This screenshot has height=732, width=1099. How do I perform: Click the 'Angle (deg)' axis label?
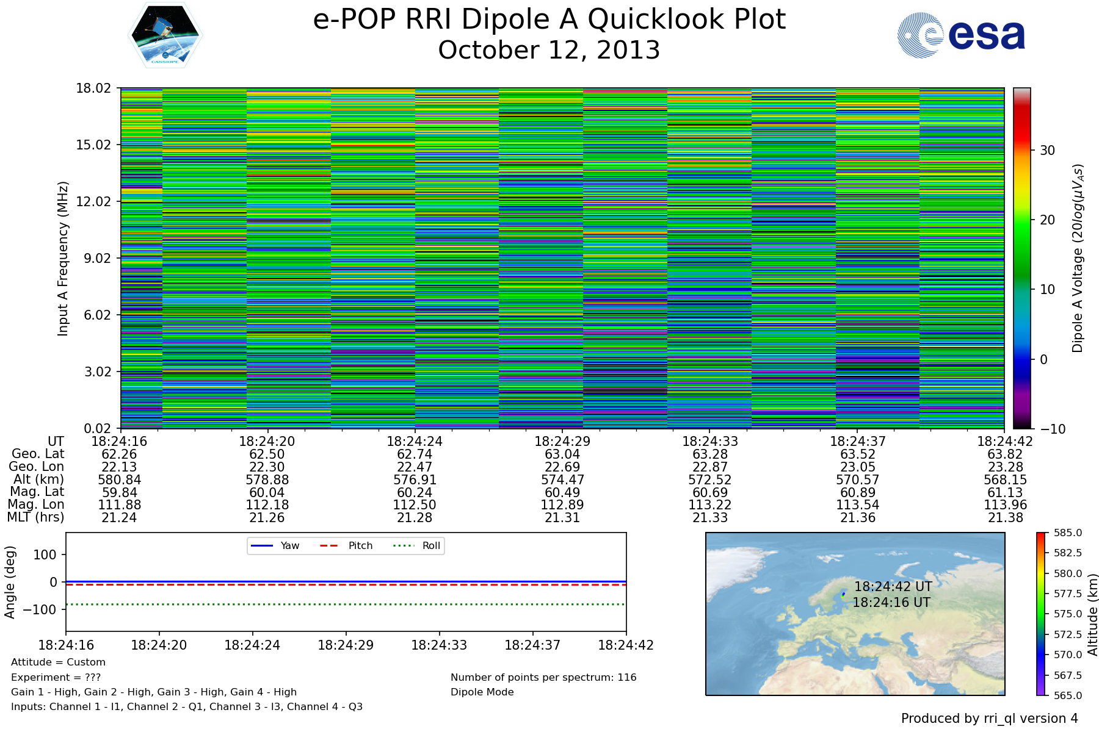10,582
